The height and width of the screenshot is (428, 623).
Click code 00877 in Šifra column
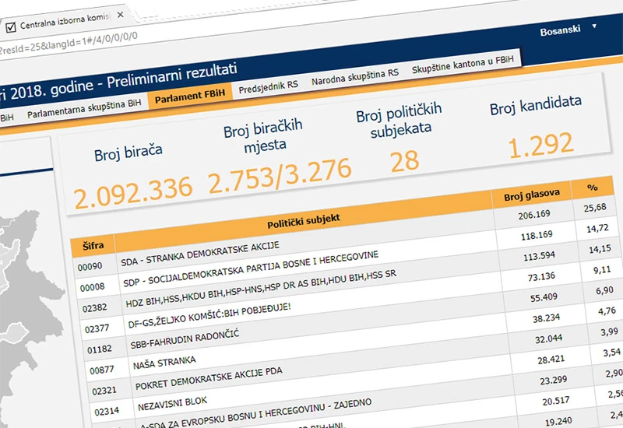pyautogui.click(x=102, y=370)
